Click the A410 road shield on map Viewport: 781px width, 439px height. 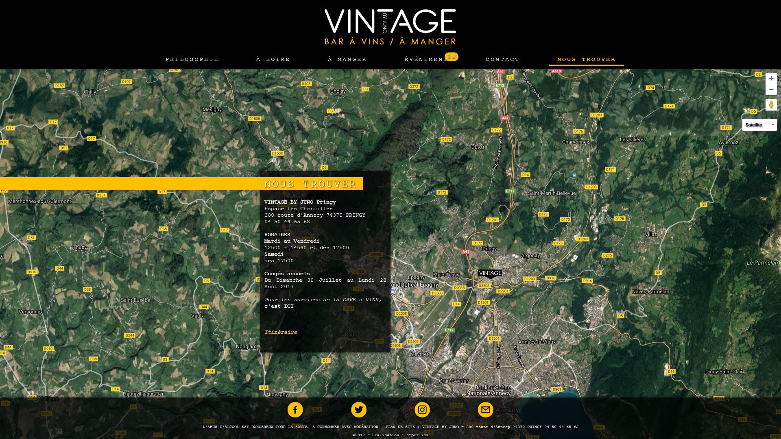coord(556,71)
